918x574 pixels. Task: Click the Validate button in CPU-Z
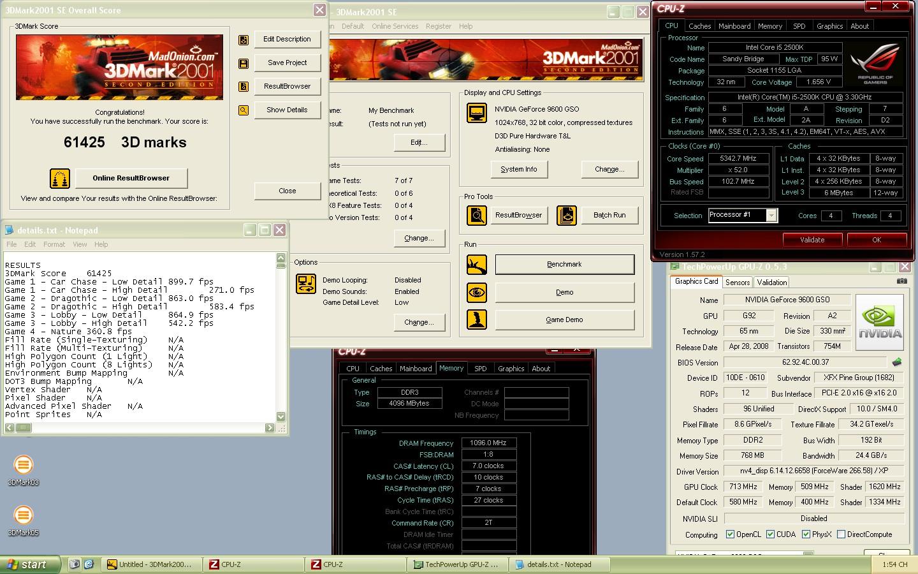pos(812,240)
